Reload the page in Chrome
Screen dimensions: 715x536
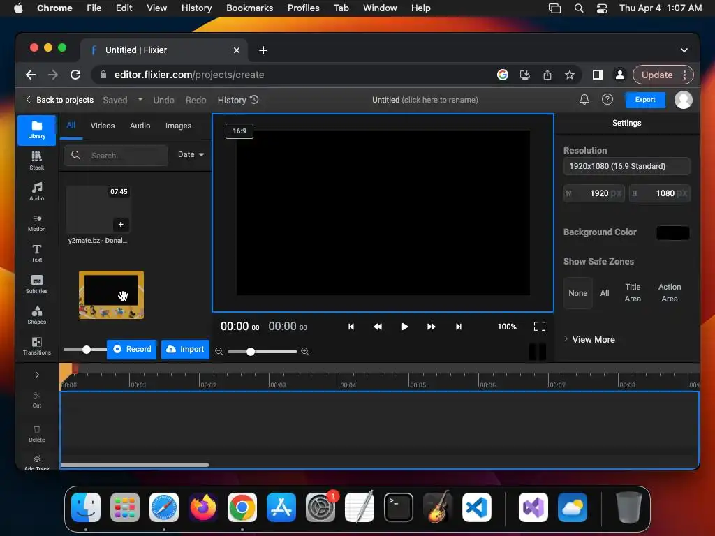(x=75, y=75)
